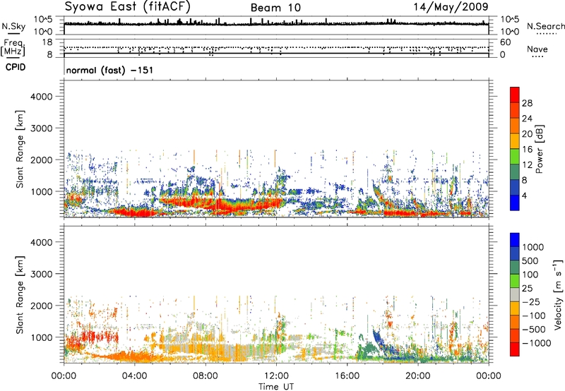Pick the red top segment of Power color bar
Screen dimensions: 565x391
pyautogui.click(x=515, y=95)
